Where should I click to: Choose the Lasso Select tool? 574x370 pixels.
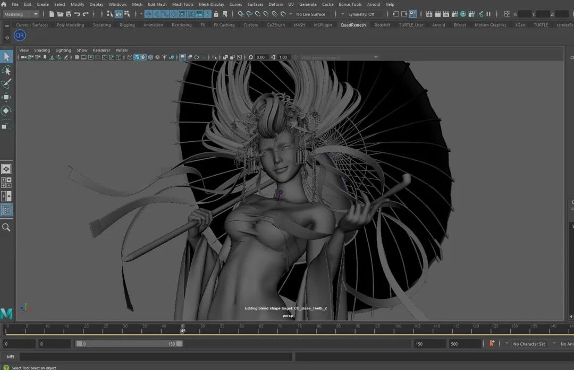point(6,70)
